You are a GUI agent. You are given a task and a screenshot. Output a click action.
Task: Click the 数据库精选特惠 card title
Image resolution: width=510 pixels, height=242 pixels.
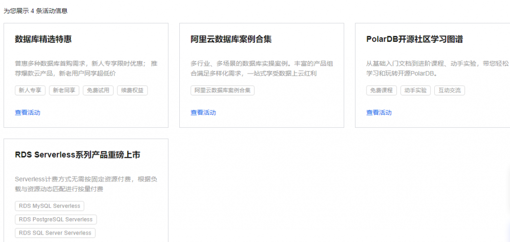(x=43, y=40)
